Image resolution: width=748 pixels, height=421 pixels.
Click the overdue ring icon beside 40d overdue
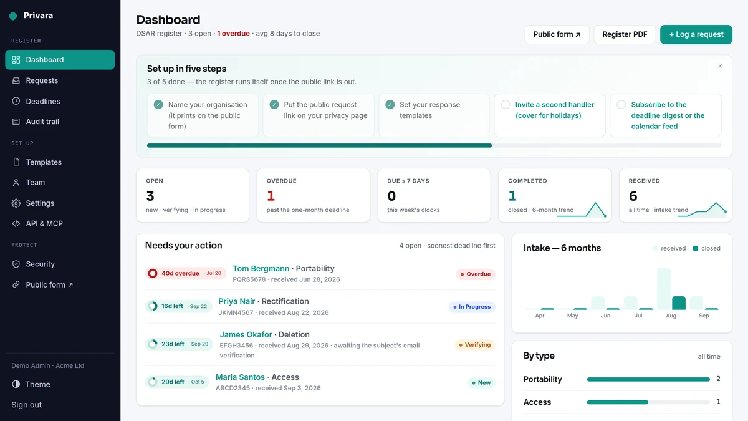pos(153,273)
